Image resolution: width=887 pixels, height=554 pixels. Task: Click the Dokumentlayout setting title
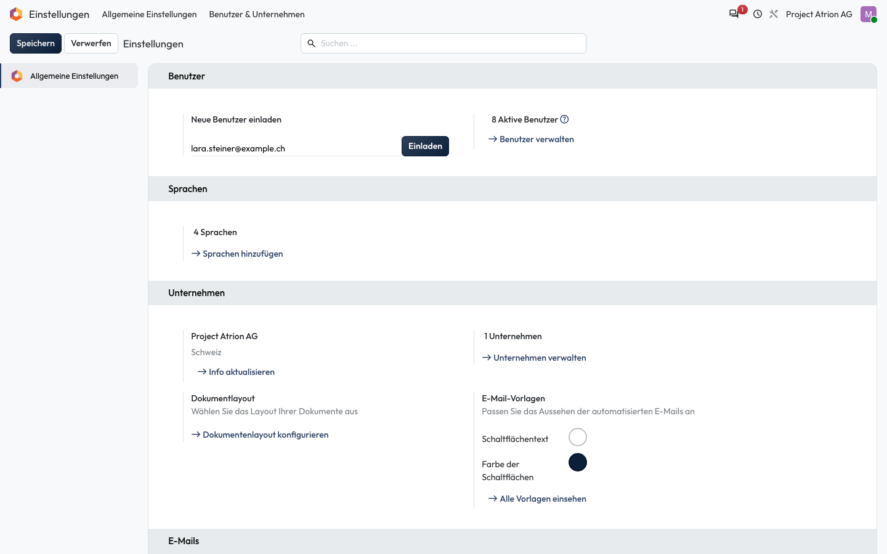223,399
